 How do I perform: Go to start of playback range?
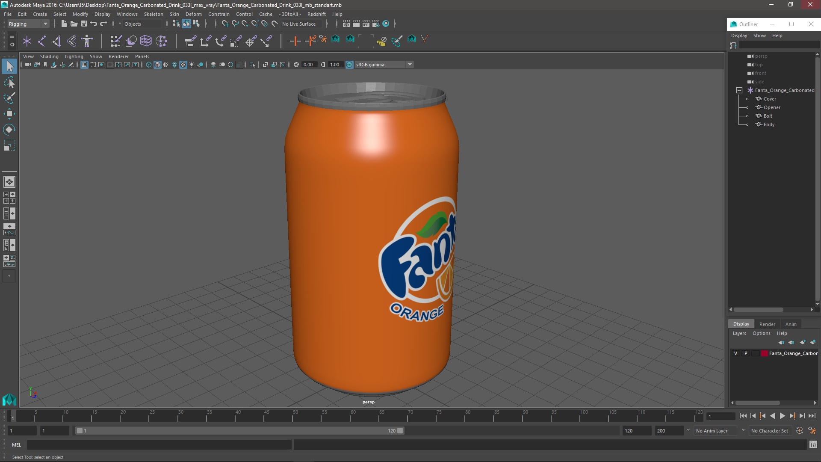pos(743,416)
